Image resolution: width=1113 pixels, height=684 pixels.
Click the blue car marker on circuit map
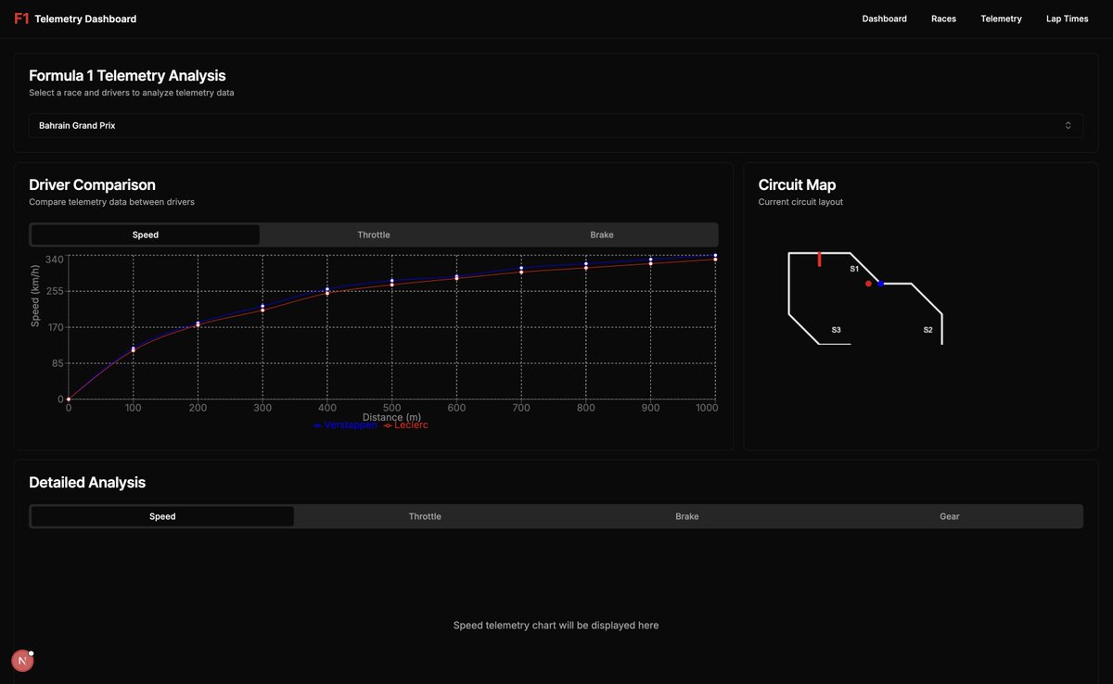coord(881,283)
